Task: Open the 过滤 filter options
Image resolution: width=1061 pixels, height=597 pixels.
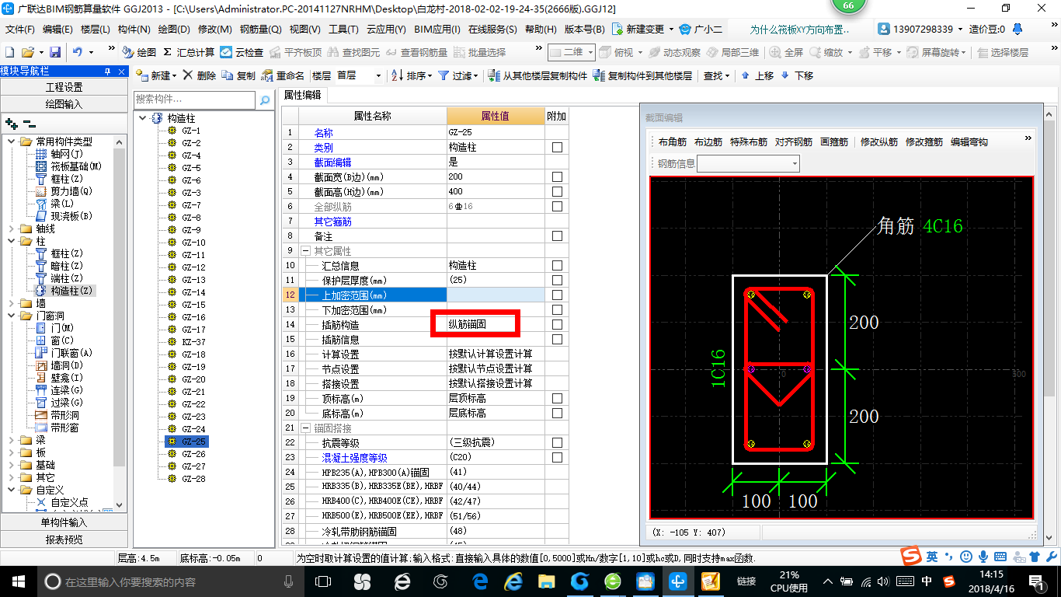Action: [x=458, y=75]
